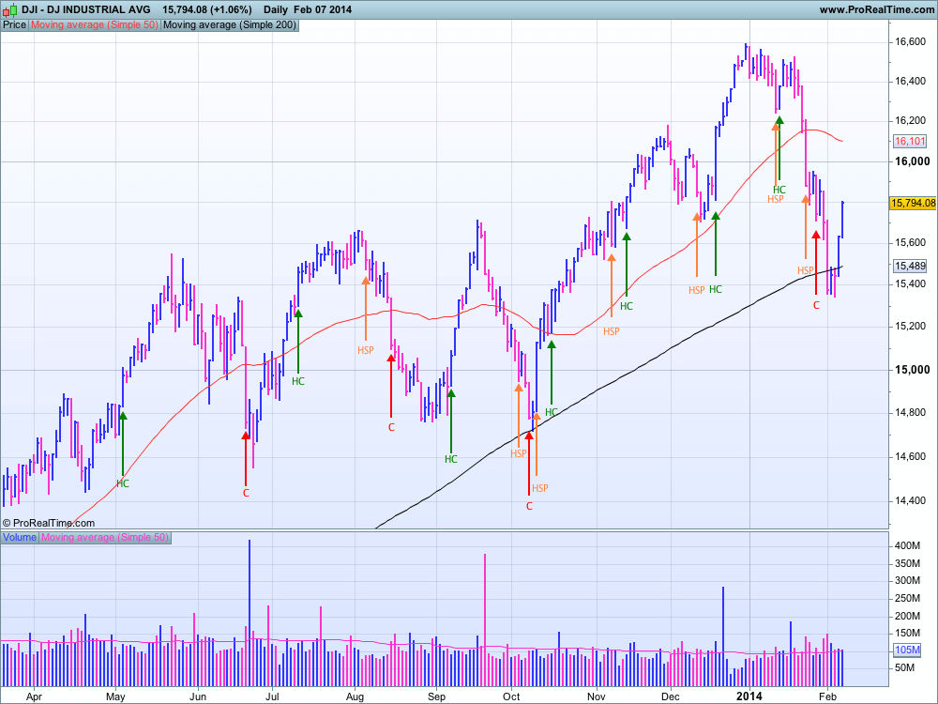The height and width of the screenshot is (704, 938).
Task: Click the 15,400 price axis label
Action: point(910,283)
